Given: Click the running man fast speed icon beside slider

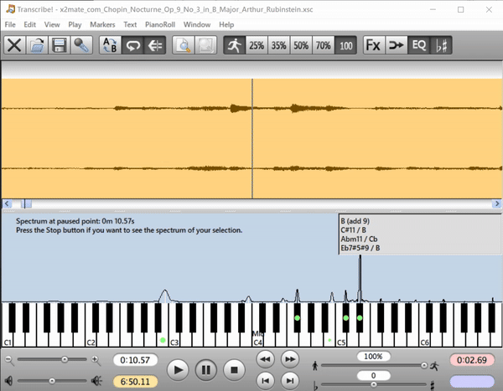Looking at the screenshot, I should pyautogui.click(x=434, y=365).
